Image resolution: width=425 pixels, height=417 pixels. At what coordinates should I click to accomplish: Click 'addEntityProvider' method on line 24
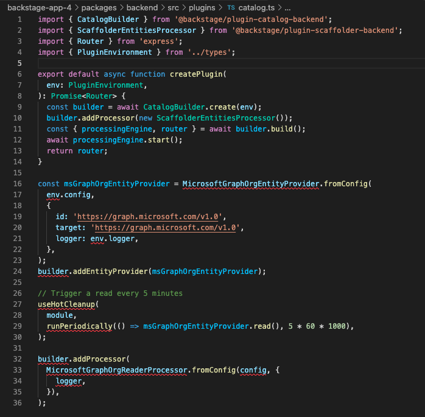(x=110, y=272)
